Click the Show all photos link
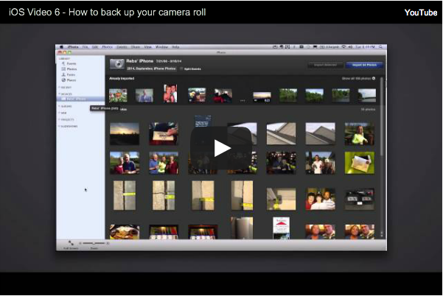Viewport: 443px width, 296px height. click(356, 79)
